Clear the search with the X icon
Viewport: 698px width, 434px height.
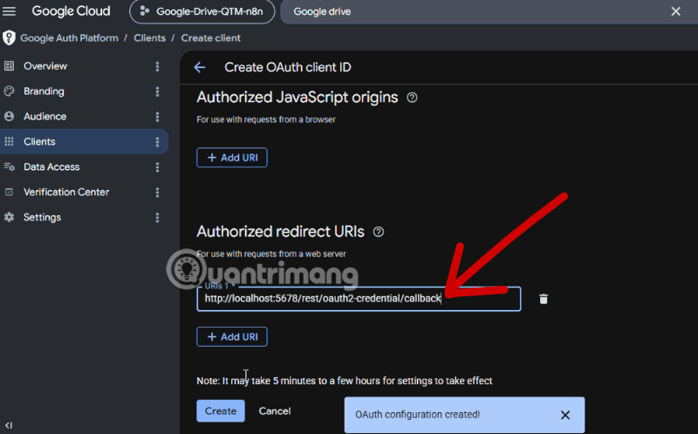(675, 11)
